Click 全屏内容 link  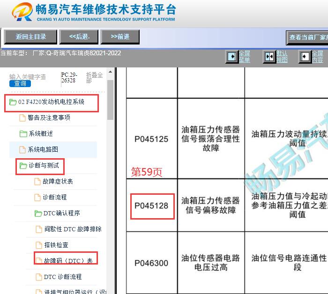click(318, 57)
